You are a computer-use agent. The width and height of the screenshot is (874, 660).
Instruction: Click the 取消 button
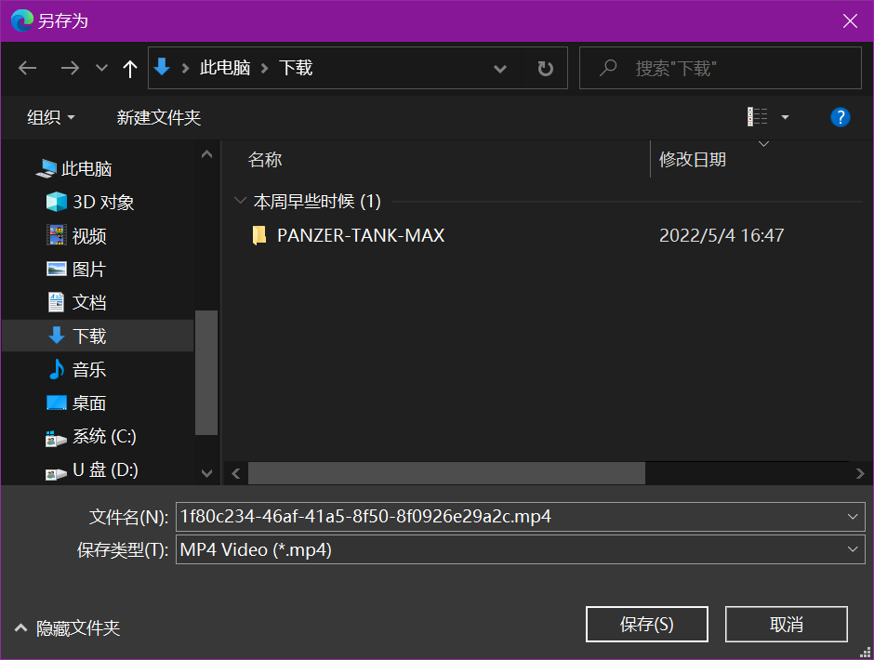(786, 624)
